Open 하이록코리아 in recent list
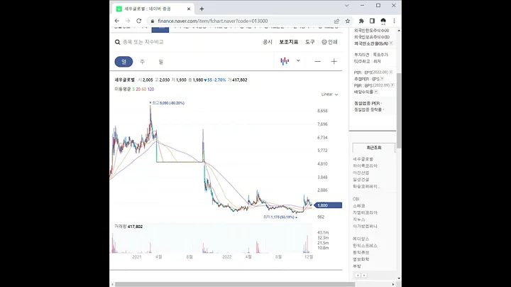Image resolution: width=511 pixels, height=287 pixels. pyautogui.click(x=365, y=166)
